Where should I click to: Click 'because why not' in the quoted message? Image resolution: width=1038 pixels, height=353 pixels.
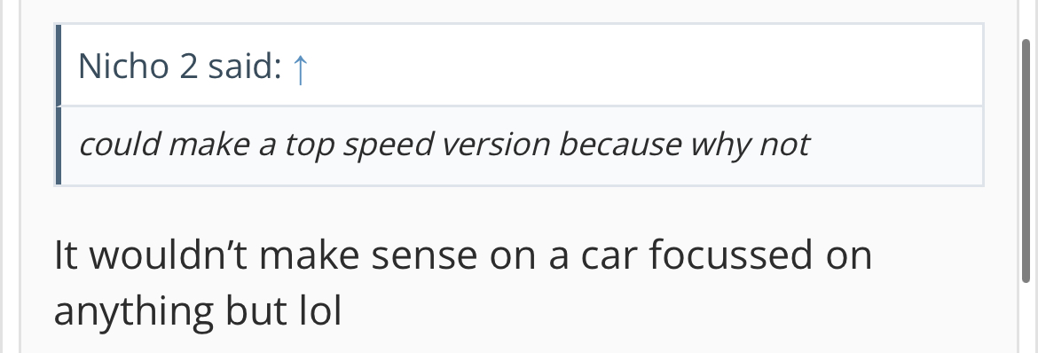[685, 145]
